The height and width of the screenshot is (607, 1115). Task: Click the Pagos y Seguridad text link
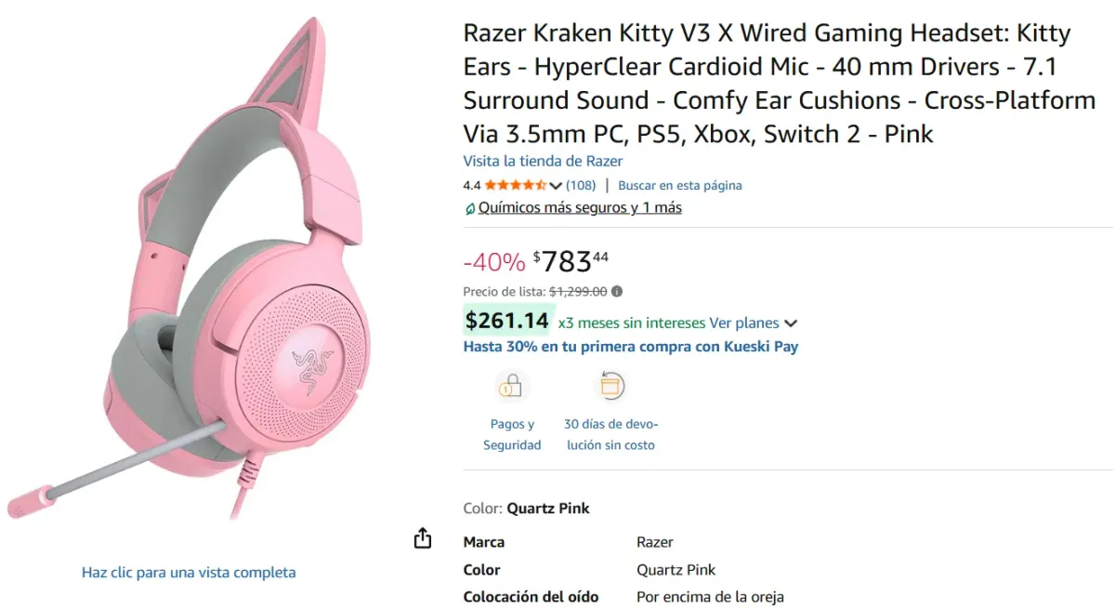[x=512, y=434]
